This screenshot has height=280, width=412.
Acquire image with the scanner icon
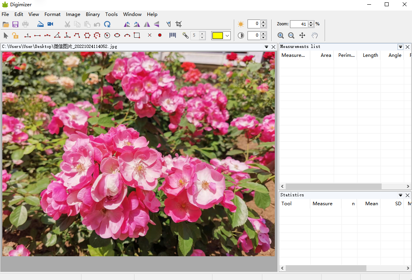pos(40,25)
